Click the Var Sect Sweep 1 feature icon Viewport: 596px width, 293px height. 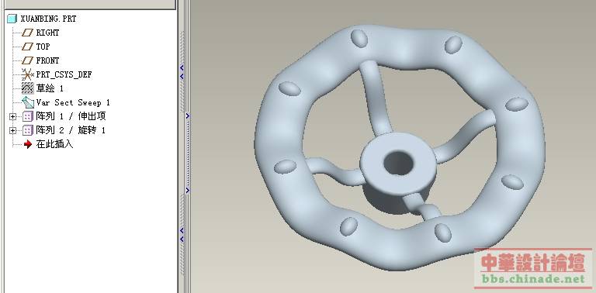pos(28,102)
